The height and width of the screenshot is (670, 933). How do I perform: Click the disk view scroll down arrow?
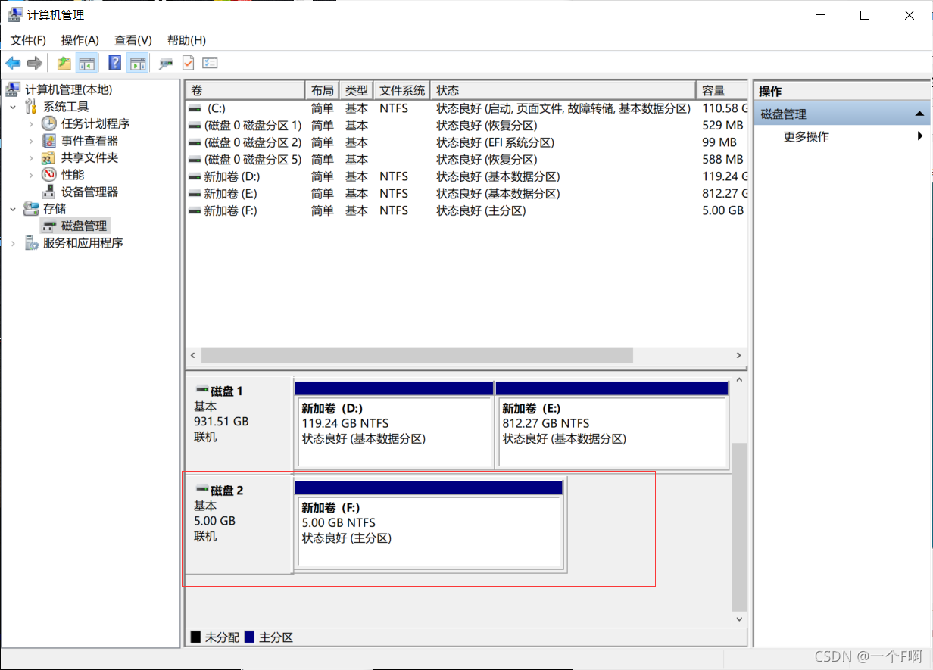pyautogui.click(x=740, y=619)
